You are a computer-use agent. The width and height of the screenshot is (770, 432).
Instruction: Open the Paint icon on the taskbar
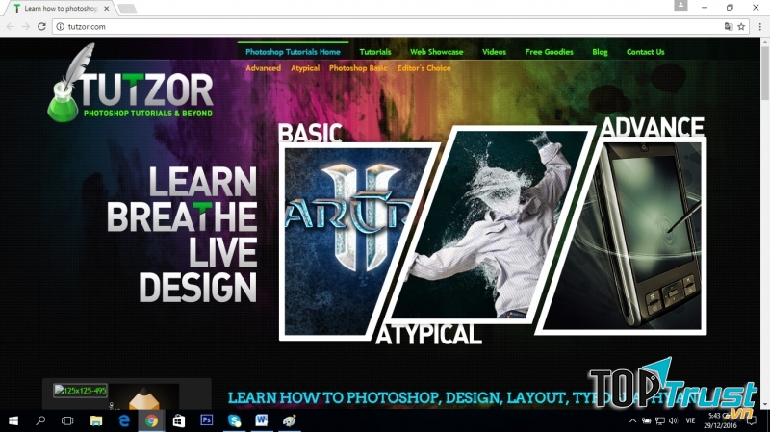(x=290, y=420)
